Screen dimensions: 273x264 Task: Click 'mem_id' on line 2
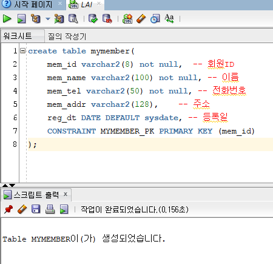62,65
